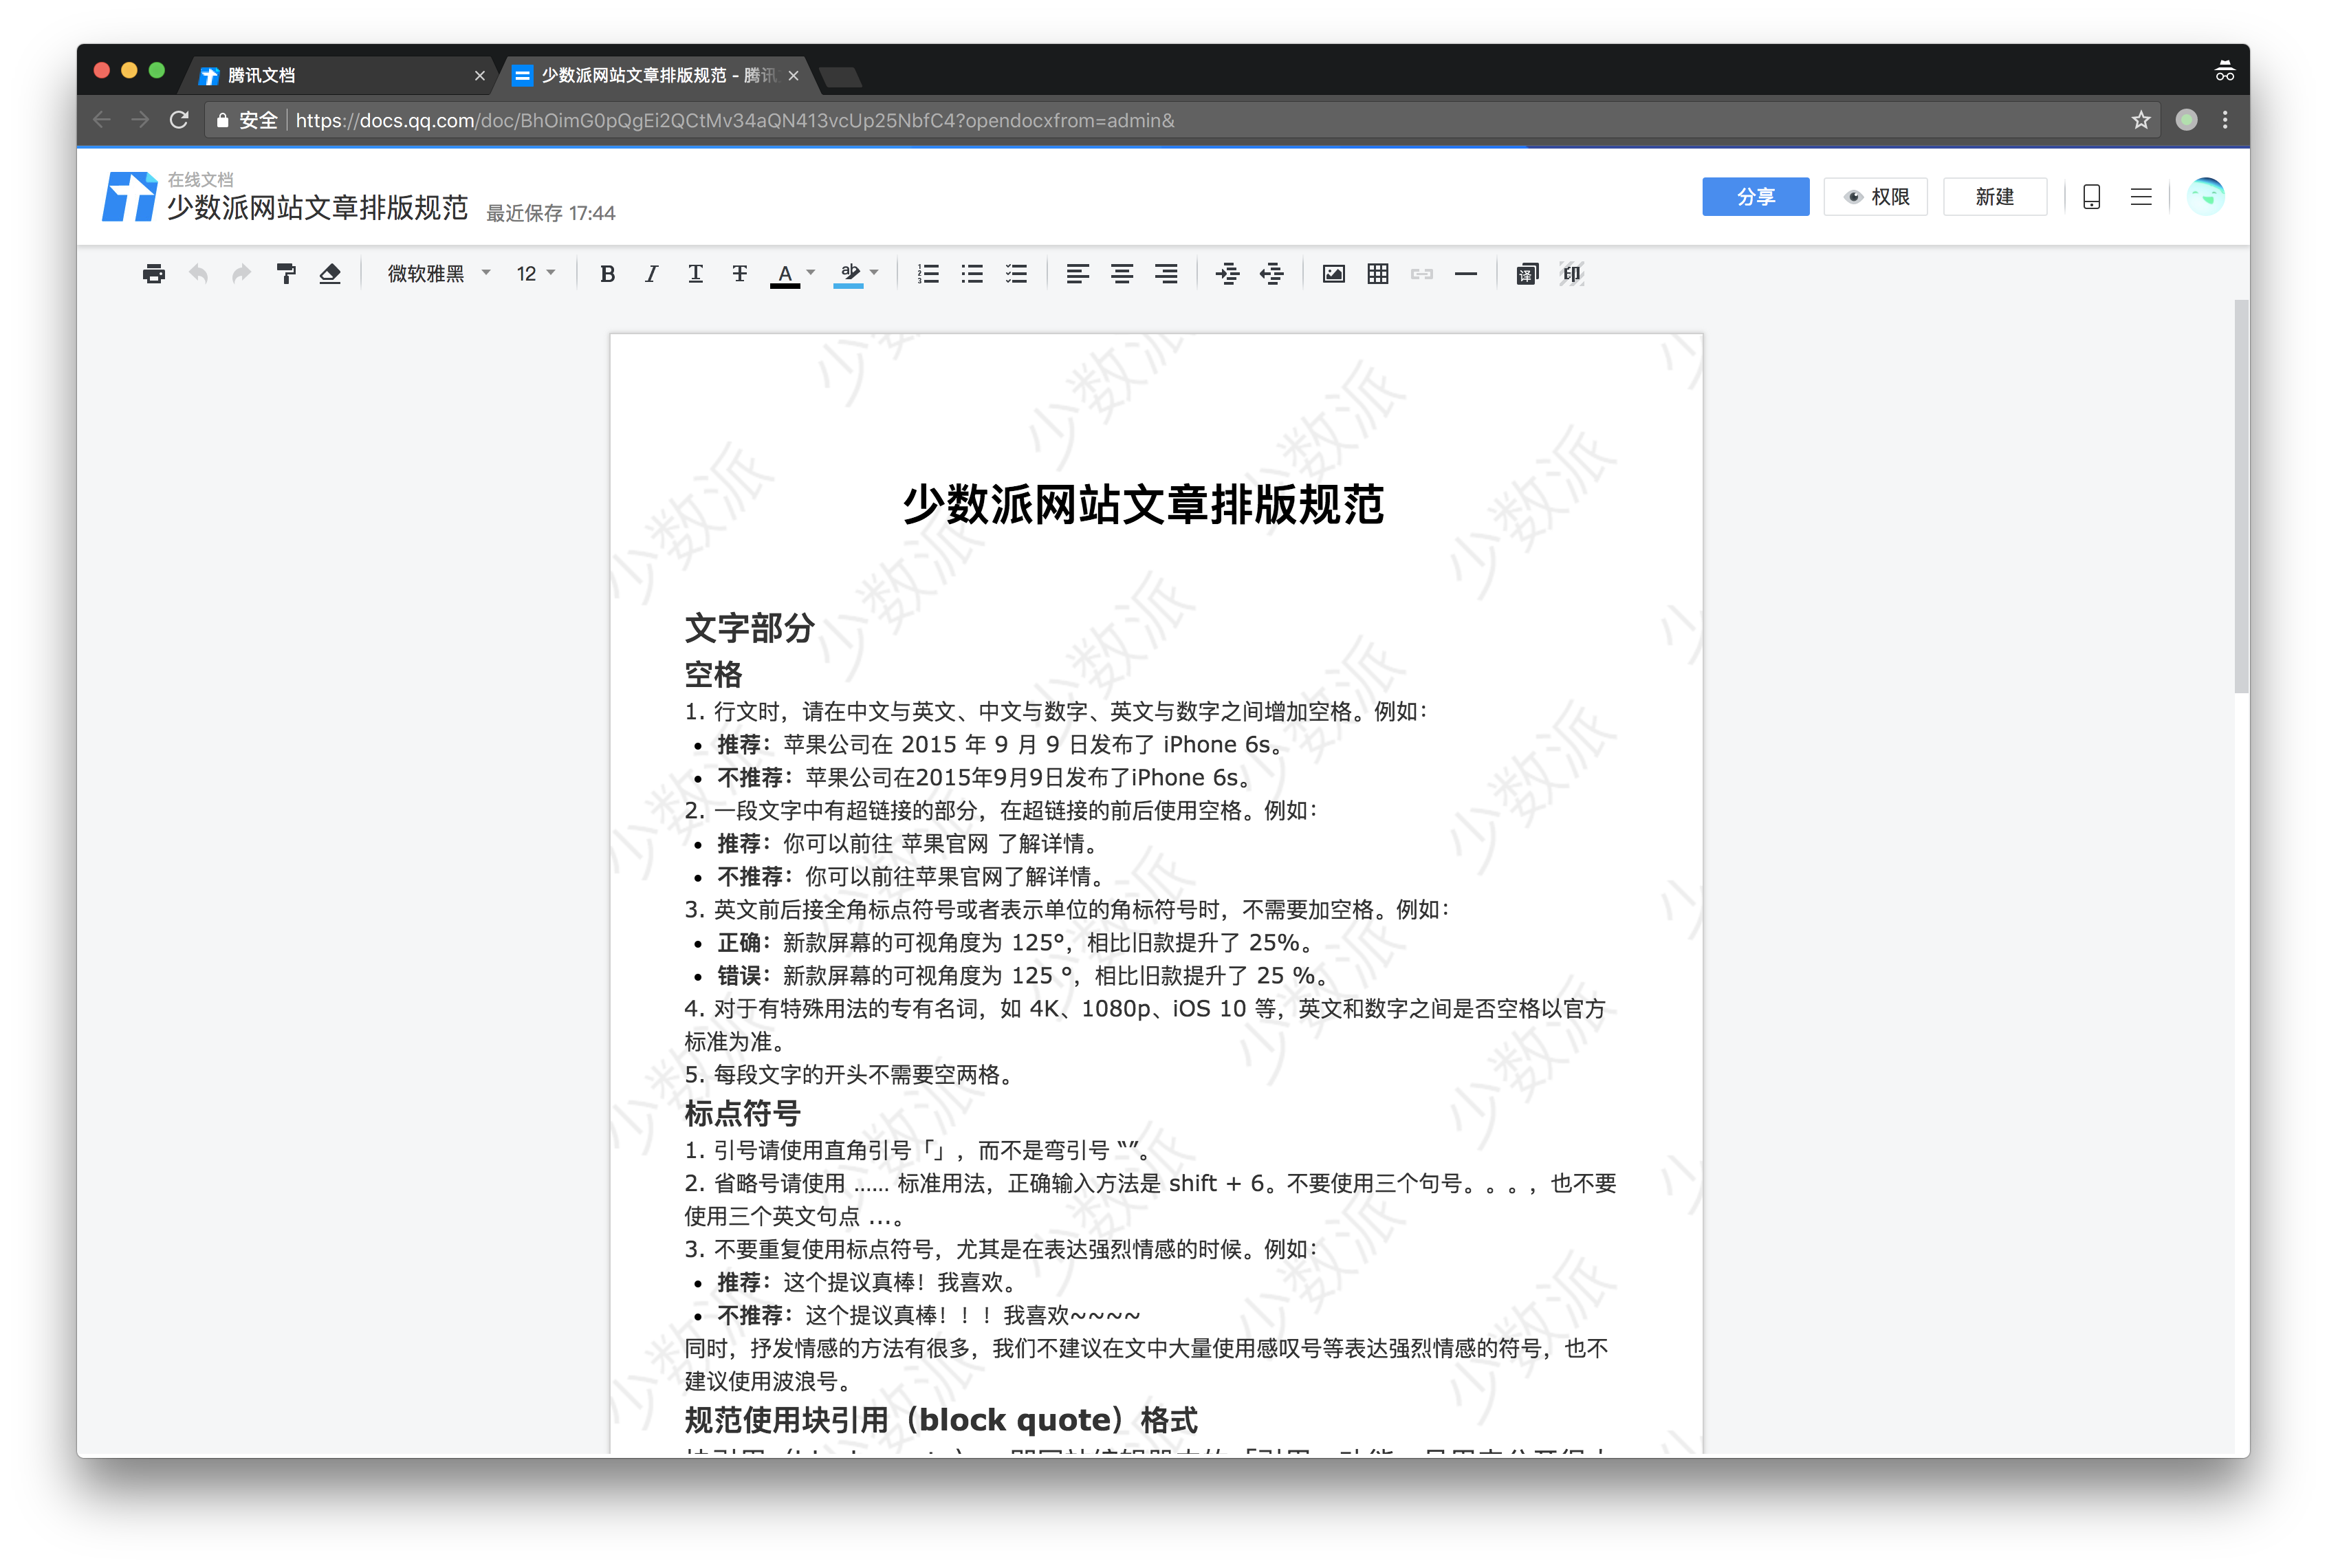Screen dimensions: 2327x1568
Task: Redo the last undone edit
Action: click(x=241, y=274)
